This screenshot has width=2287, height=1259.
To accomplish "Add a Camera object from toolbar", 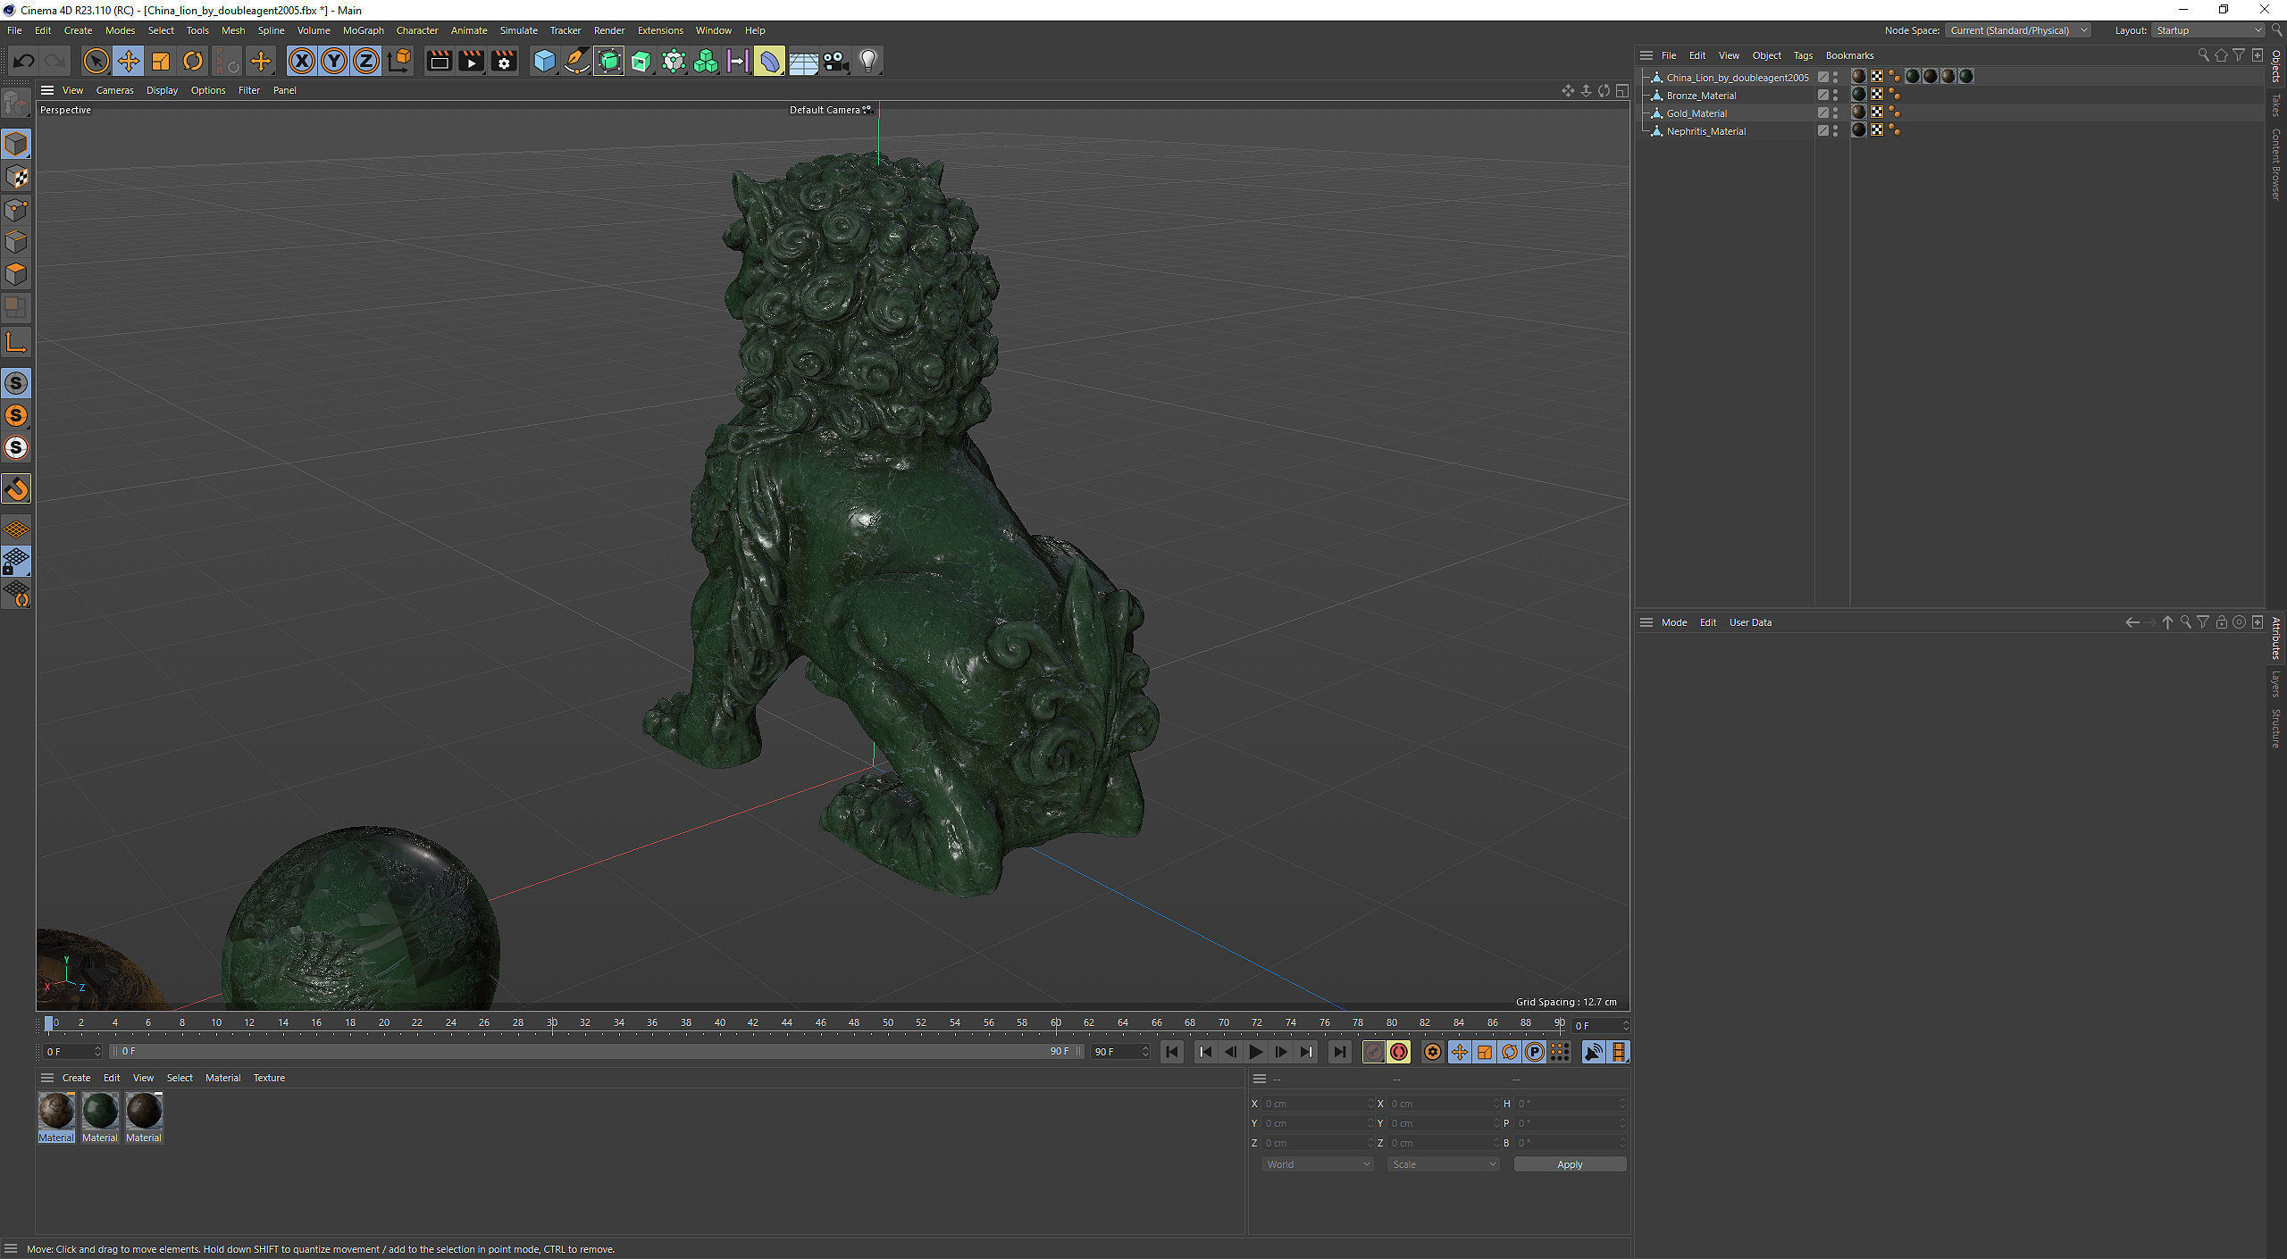I will coord(835,61).
